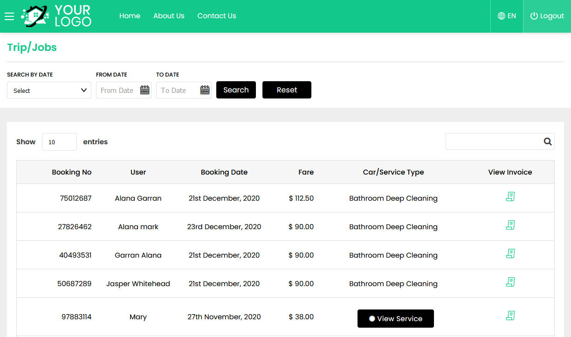View invoice for booking 40493531
571x337 pixels.
510,254
